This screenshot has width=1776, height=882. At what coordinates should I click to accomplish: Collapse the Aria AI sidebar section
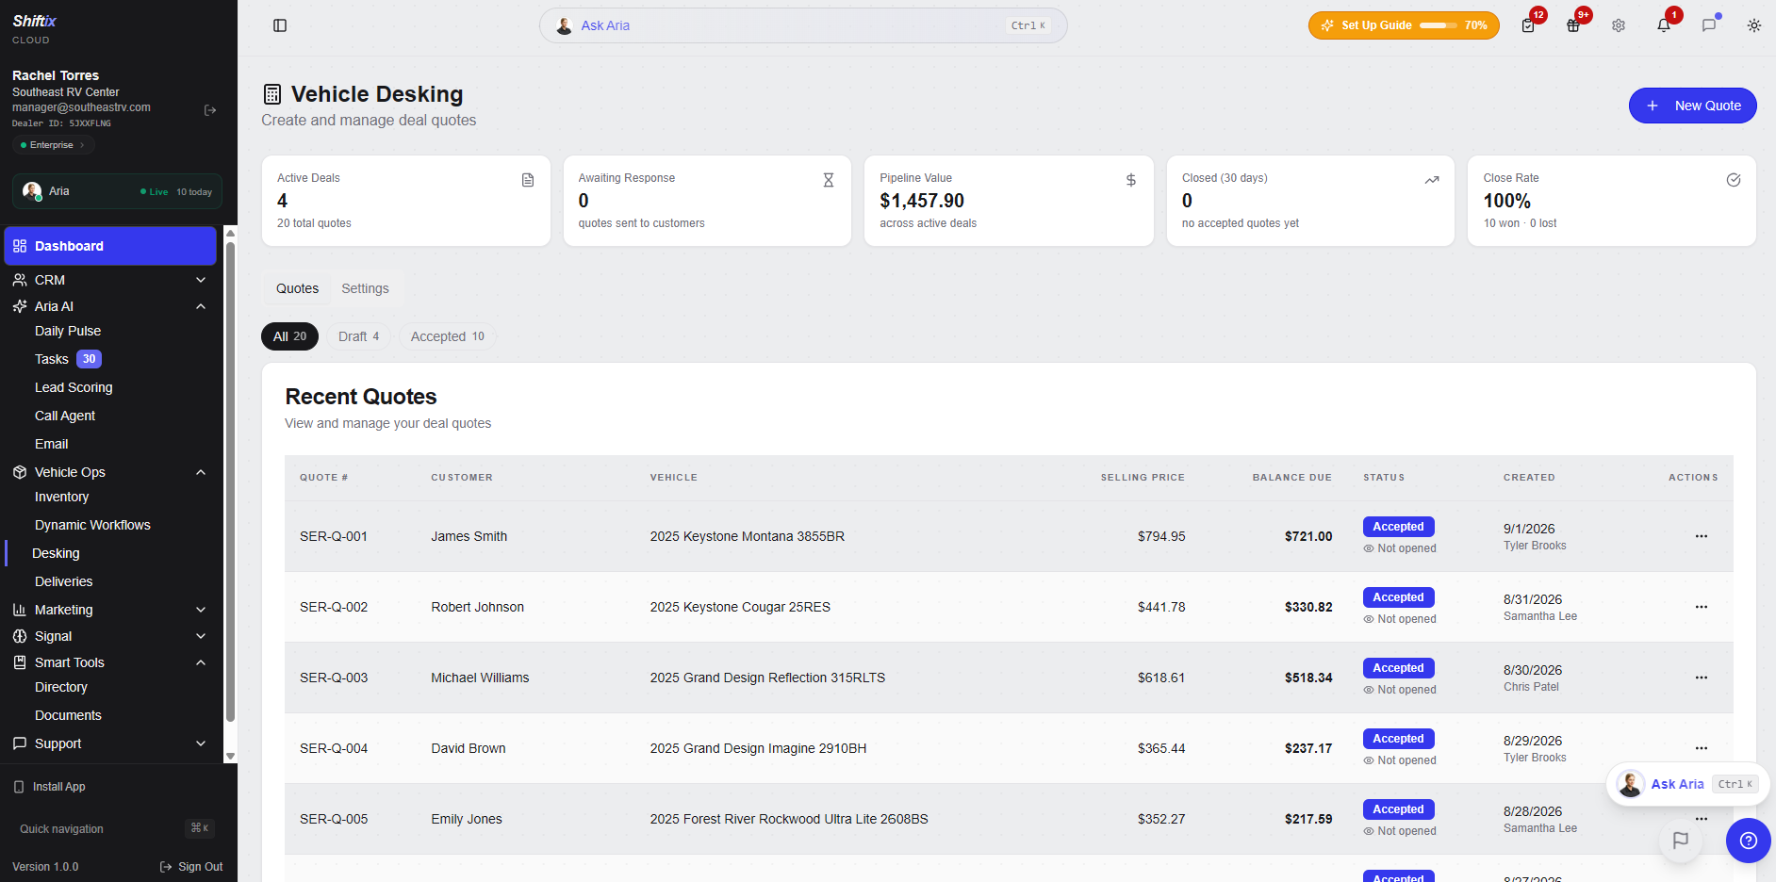(109, 306)
